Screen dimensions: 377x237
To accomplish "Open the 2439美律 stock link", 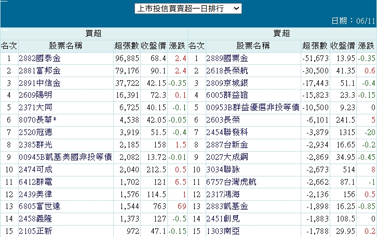I will [x=35, y=195].
